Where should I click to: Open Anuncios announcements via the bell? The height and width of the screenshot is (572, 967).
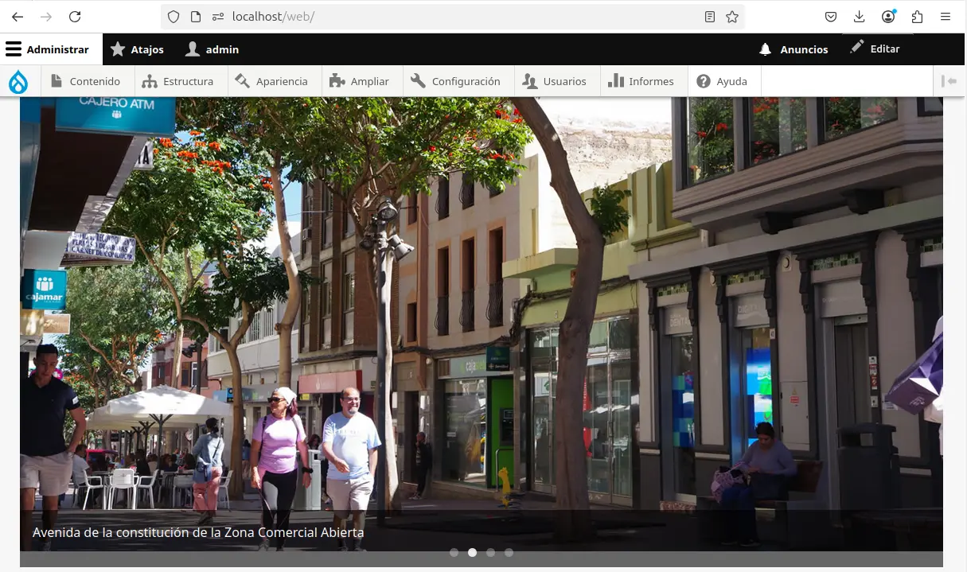point(766,49)
